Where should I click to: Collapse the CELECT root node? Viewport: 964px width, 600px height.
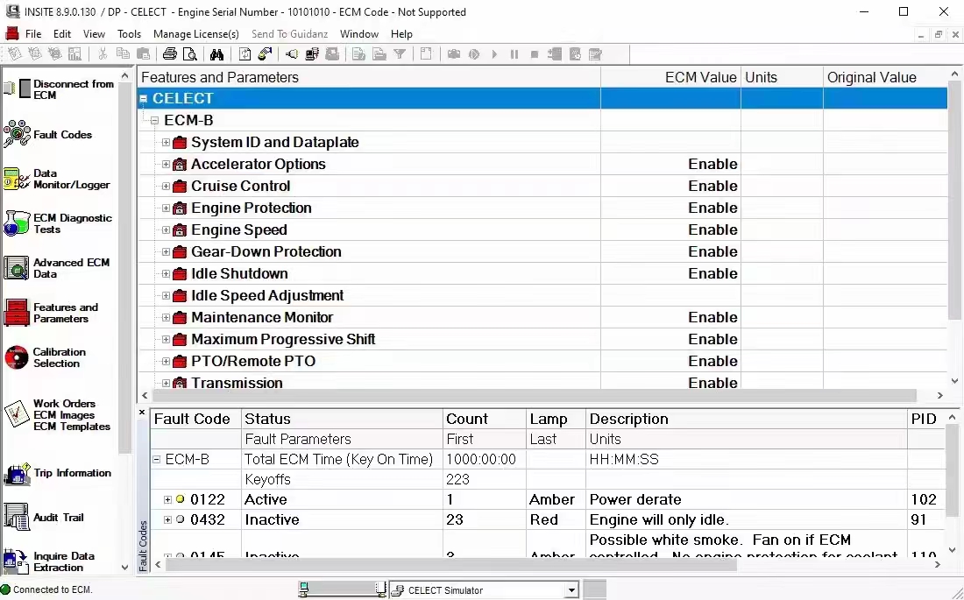pos(143,98)
